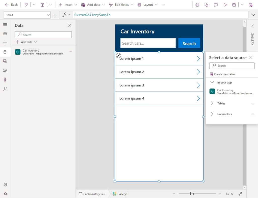This screenshot has height=198, width=258.
Task: Open the Settings gear icon
Action: (5, 184)
